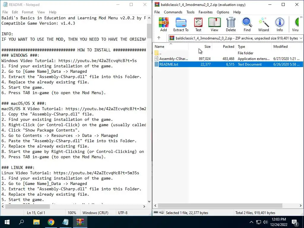
Task: Sort file list by Type column
Action: point(254,47)
